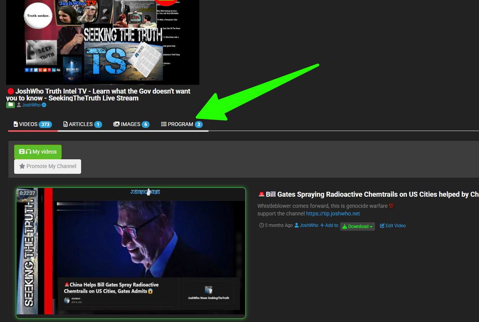
Task: Click the clock icon '5 months Ago'
Action: coord(262,226)
